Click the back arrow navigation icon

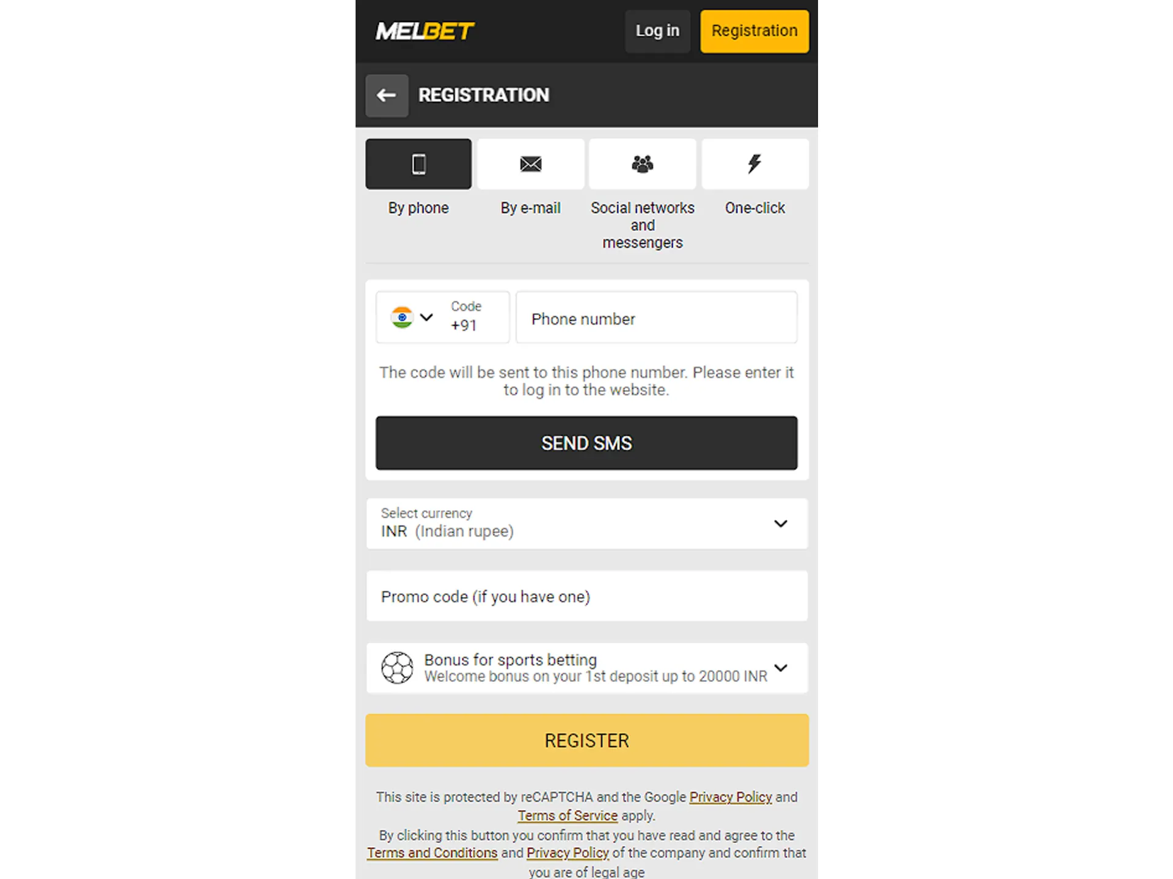tap(387, 94)
